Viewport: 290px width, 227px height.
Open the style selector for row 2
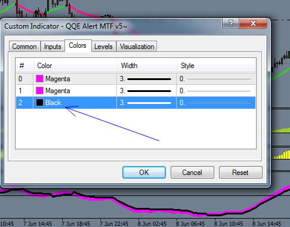(216, 103)
